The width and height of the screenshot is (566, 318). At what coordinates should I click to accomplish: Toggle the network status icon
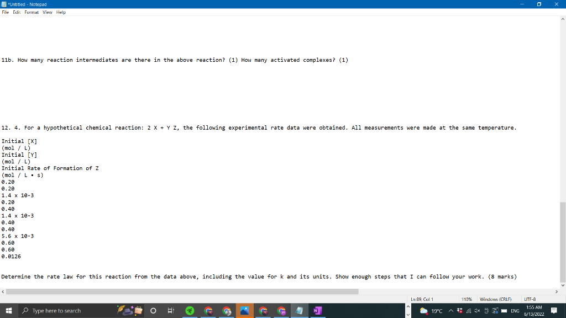(x=468, y=310)
